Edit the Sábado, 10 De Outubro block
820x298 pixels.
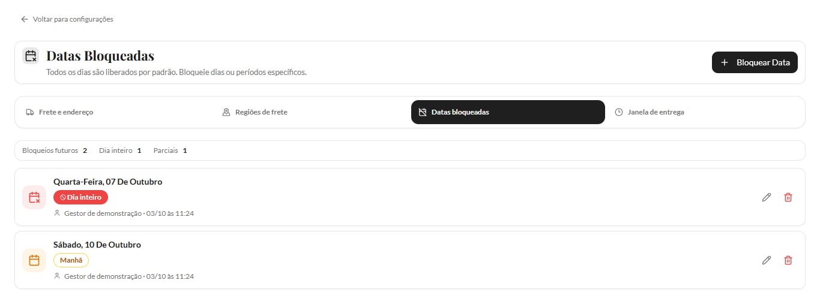pyautogui.click(x=766, y=260)
